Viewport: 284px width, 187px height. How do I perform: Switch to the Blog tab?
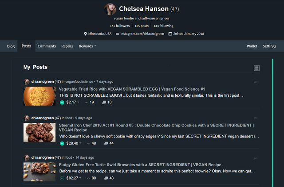(11, 46)
